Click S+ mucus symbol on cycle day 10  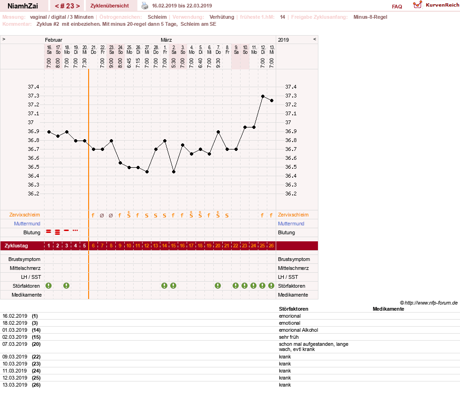pyautogui.click(x=129, y=214)
